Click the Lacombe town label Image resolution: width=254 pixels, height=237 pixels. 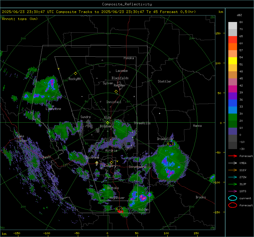tap(122, 71)
